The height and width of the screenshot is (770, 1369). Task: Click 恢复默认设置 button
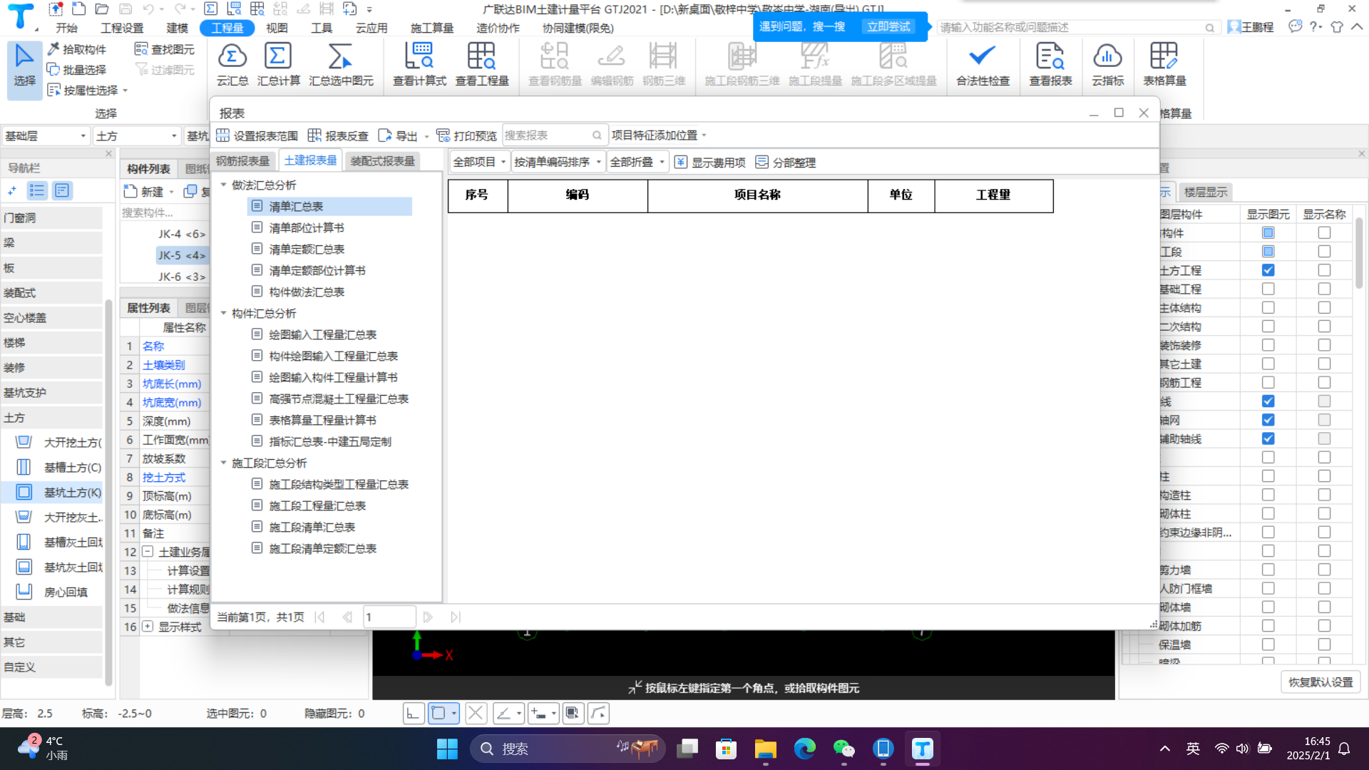(x=1321, y=682)
